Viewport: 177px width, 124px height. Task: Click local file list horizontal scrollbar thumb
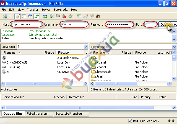(35, 84)
